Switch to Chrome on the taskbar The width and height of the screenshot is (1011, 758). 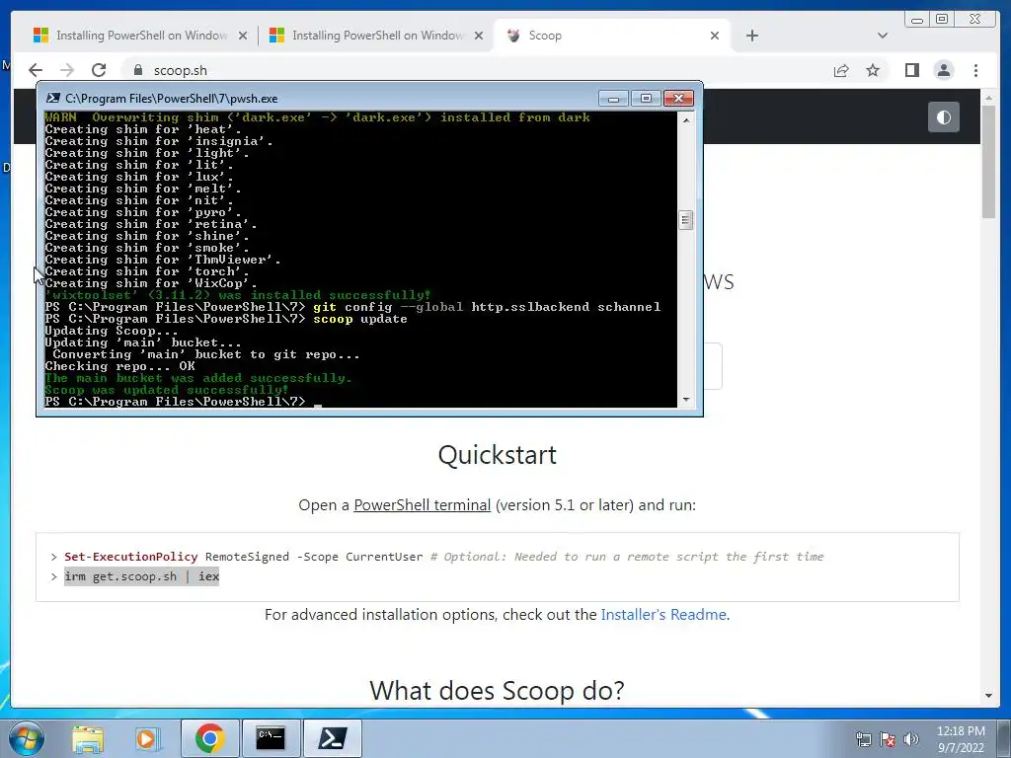[209, 738]
